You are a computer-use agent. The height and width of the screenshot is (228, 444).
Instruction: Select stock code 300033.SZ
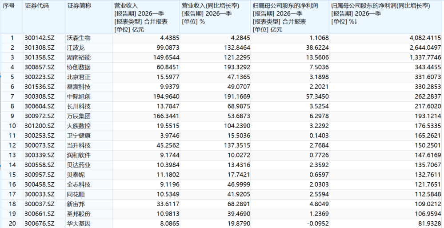[39, 195]
